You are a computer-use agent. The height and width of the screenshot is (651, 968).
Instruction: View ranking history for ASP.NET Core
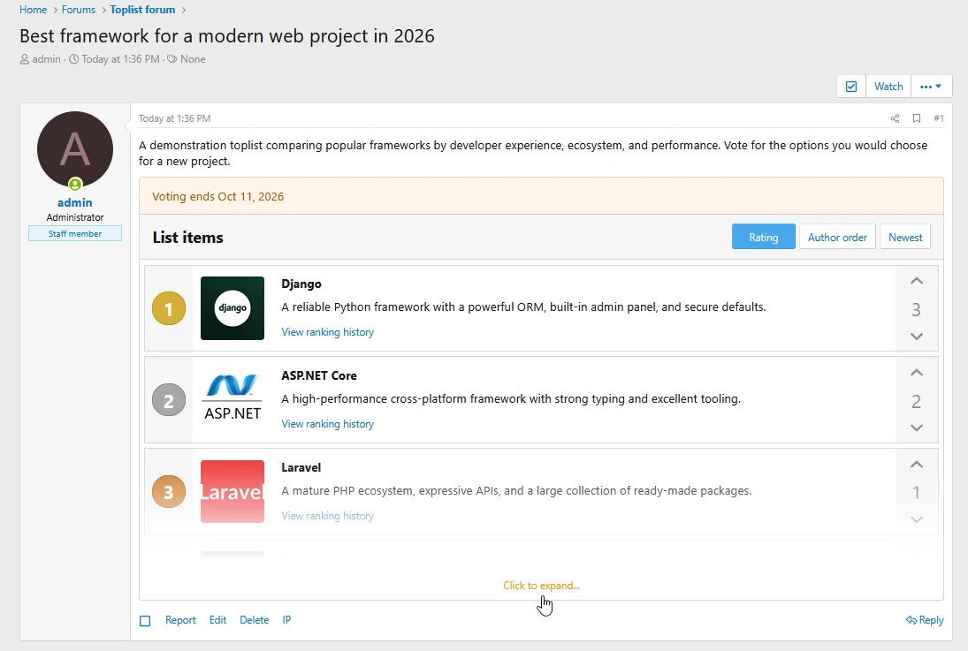coord(328,424)
